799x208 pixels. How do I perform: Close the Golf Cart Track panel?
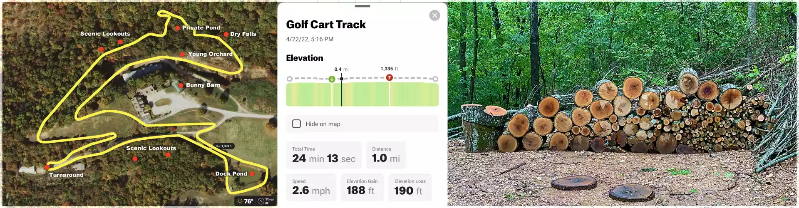[x=434, y=15]
